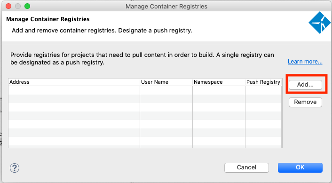Click the Add... registry button

305,85
